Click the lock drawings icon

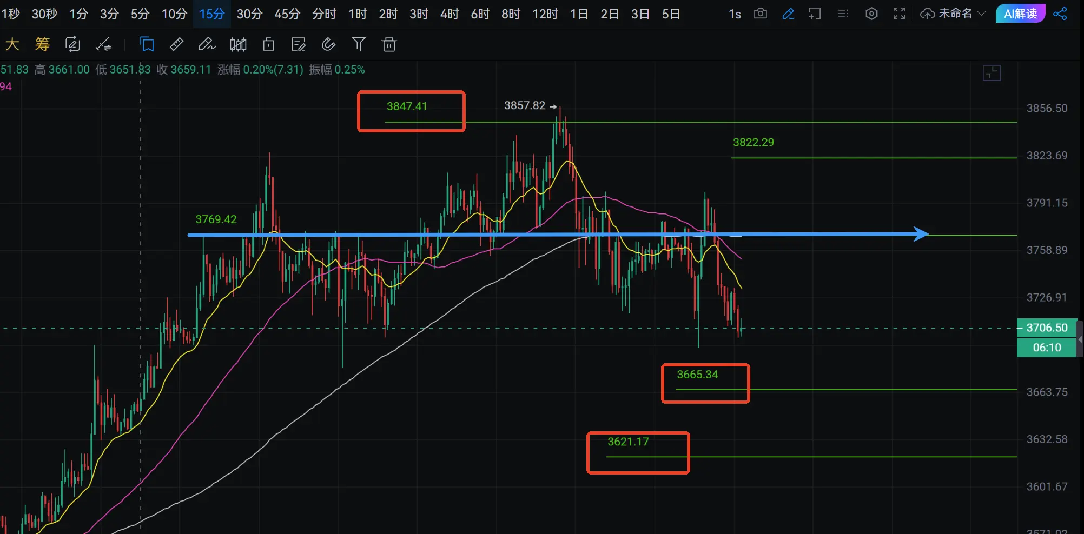tap(268, 44)
